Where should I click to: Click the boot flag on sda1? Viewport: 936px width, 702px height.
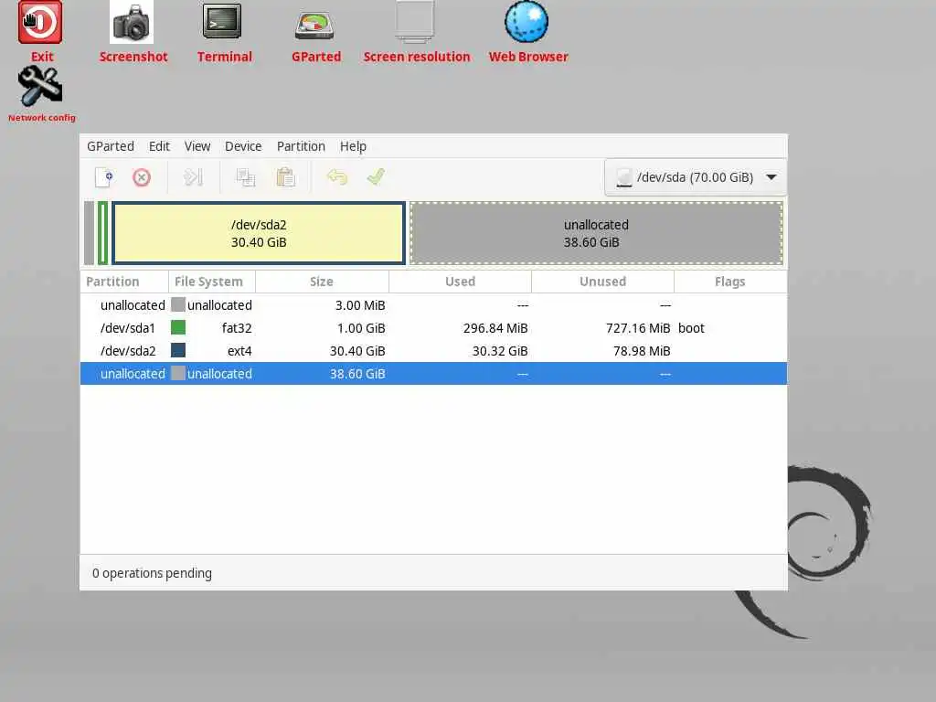[x=691, y=328]
